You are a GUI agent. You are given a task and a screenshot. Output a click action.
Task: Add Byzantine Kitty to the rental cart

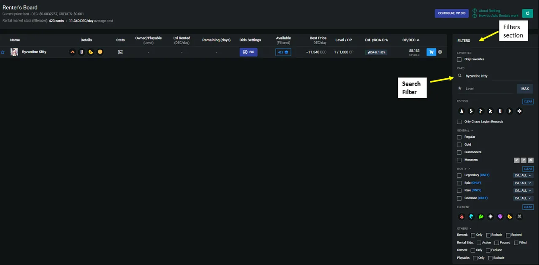(431, 52)
